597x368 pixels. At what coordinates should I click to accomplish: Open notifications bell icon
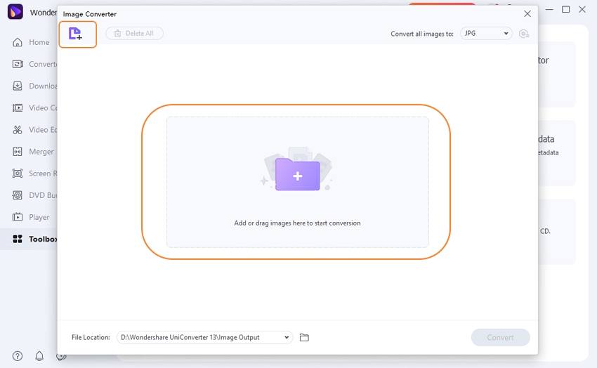coord(39,356)
